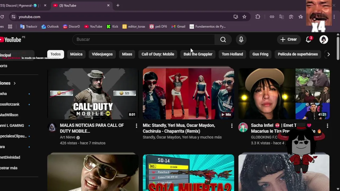
Task: Open notifications bell with 3 alerts
Action: tap(308, 40)
